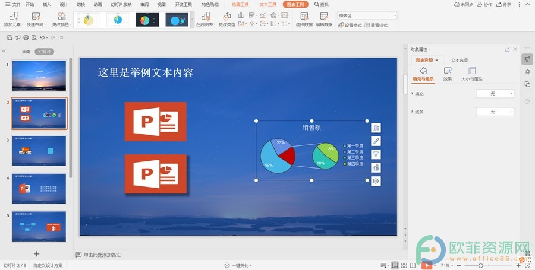
Task: Collapse the ribbon with the top-right chevron
Action: coord(527,4)
